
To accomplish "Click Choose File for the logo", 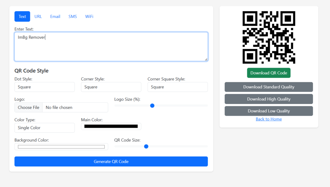I will click(29, 108).
